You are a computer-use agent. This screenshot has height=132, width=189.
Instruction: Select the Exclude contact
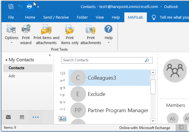click(x=109, y=94)
